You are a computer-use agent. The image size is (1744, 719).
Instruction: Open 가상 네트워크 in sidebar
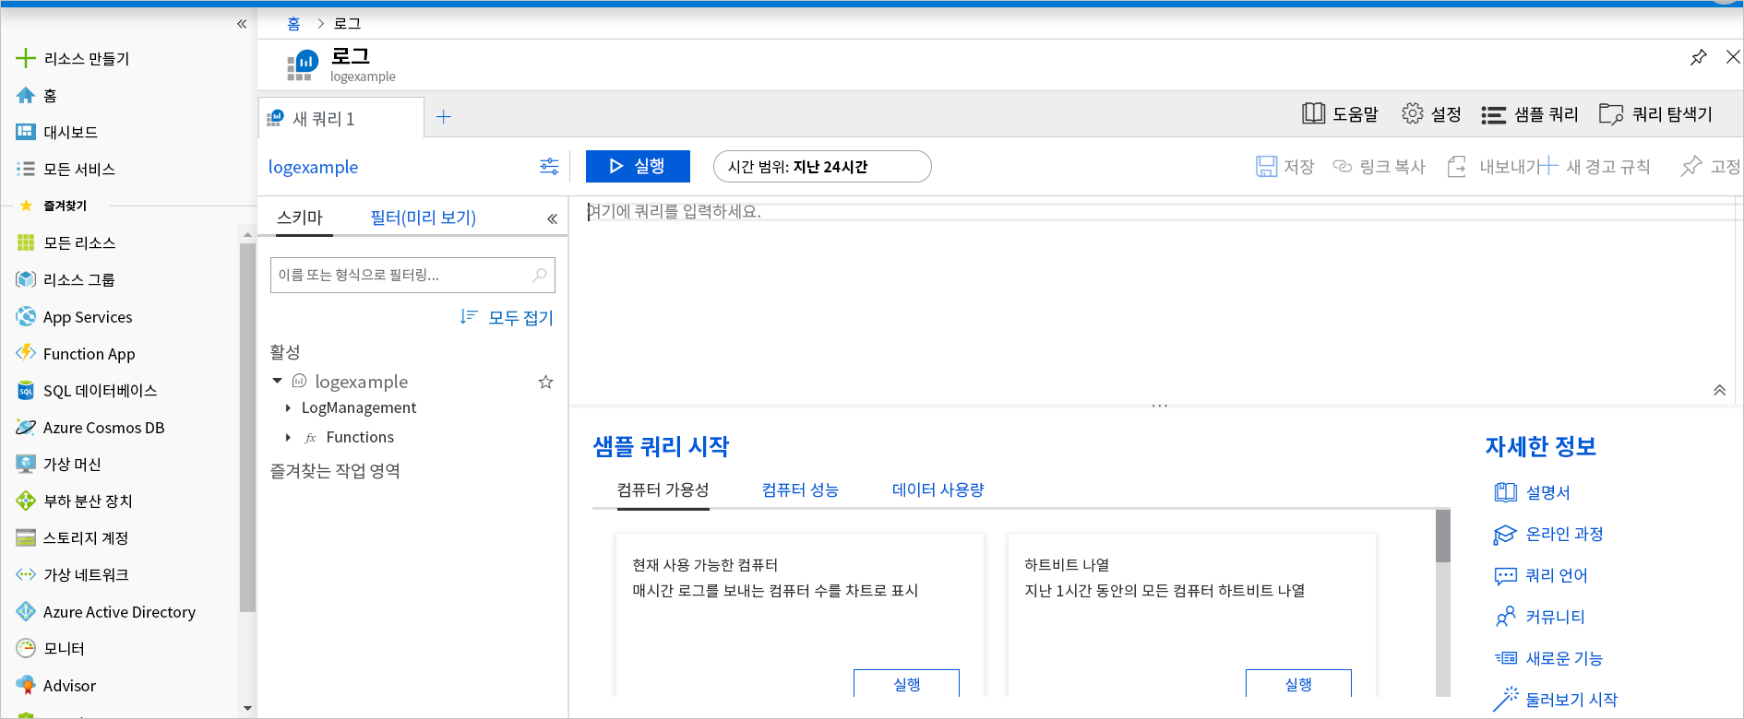coord(72,575)
